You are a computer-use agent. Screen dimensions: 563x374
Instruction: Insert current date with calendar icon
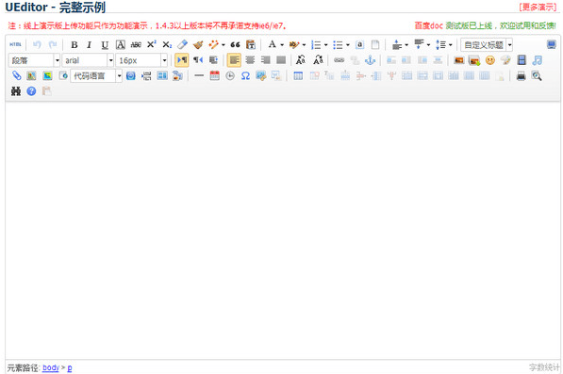point(215,75)
